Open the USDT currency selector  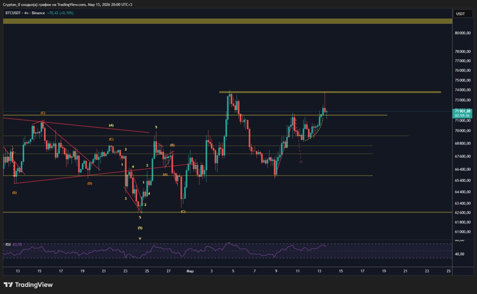pyautogui.click(x=460, y=14)
